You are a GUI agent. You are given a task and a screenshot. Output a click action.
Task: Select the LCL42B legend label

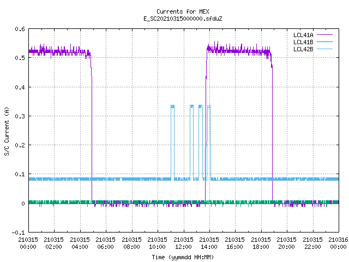point(303,49)
